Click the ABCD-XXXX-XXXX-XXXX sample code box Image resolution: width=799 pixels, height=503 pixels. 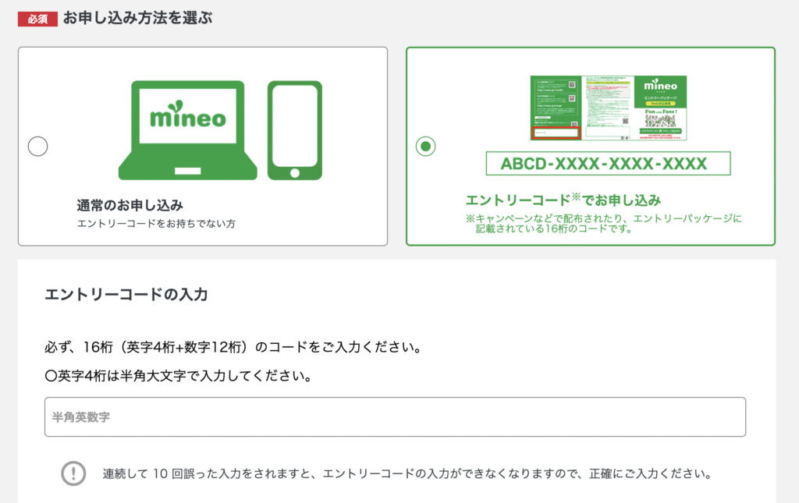pyautogui.click(x=608, y=164)
